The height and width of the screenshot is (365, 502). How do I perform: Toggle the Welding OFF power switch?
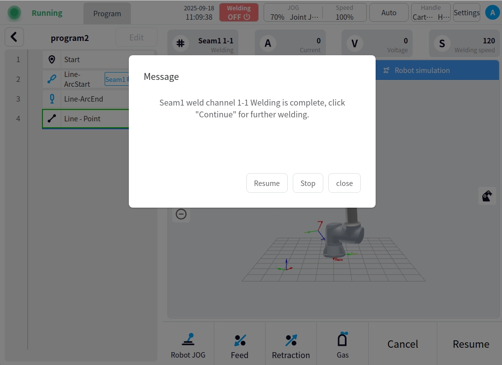tap(239, 13)
